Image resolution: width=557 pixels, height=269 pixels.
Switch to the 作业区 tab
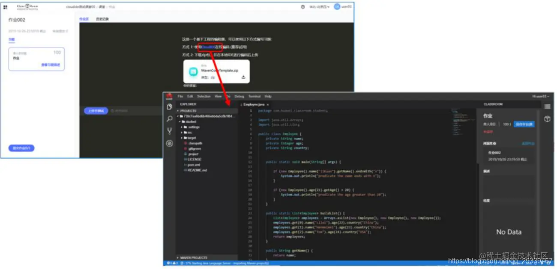[84, 19]
